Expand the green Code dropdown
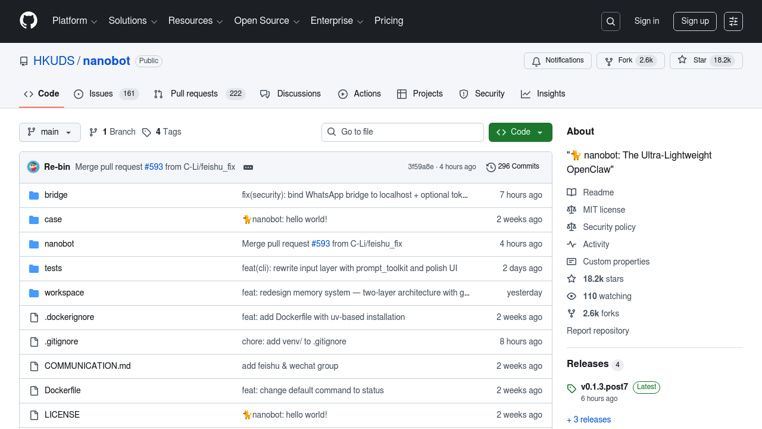 pyautogui.click(x=520, y=132)
